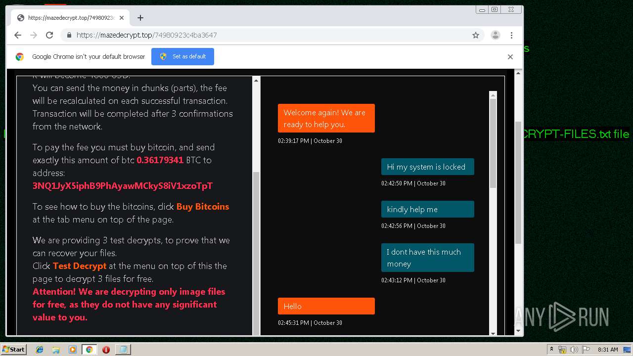Click the Buy Bitcoins link
Screen dimensions: 633x356
click(x=203, y=207)
